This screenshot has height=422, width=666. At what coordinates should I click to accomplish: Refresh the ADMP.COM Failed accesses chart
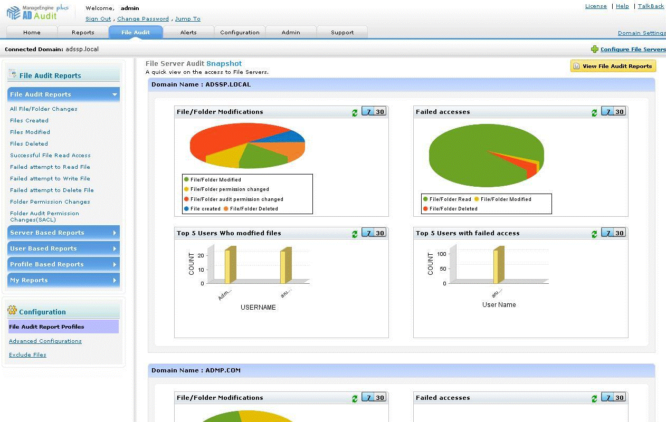[594, 398]
